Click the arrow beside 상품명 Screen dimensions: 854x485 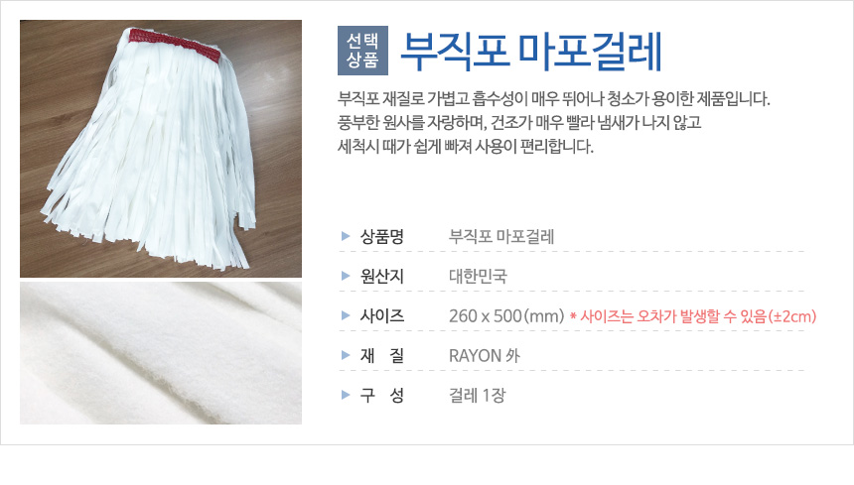[346, 236]
